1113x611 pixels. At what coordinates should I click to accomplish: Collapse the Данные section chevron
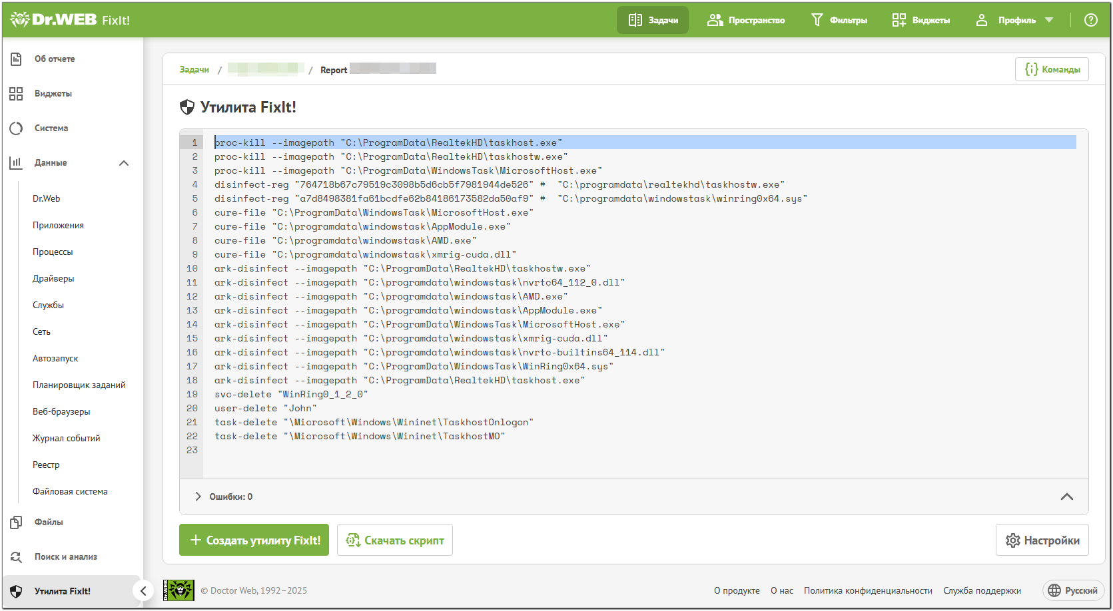pos(124,163)
